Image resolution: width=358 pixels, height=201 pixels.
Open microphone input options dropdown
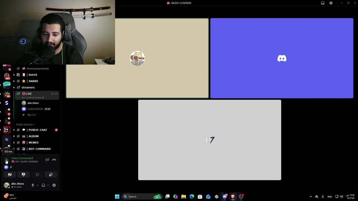click(37, 185)
